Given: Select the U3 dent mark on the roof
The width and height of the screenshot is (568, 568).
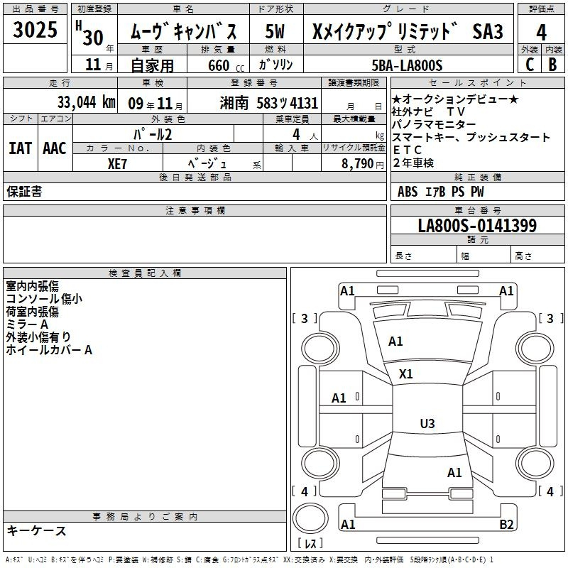Looking at the screenshot, I should [427, 424].
